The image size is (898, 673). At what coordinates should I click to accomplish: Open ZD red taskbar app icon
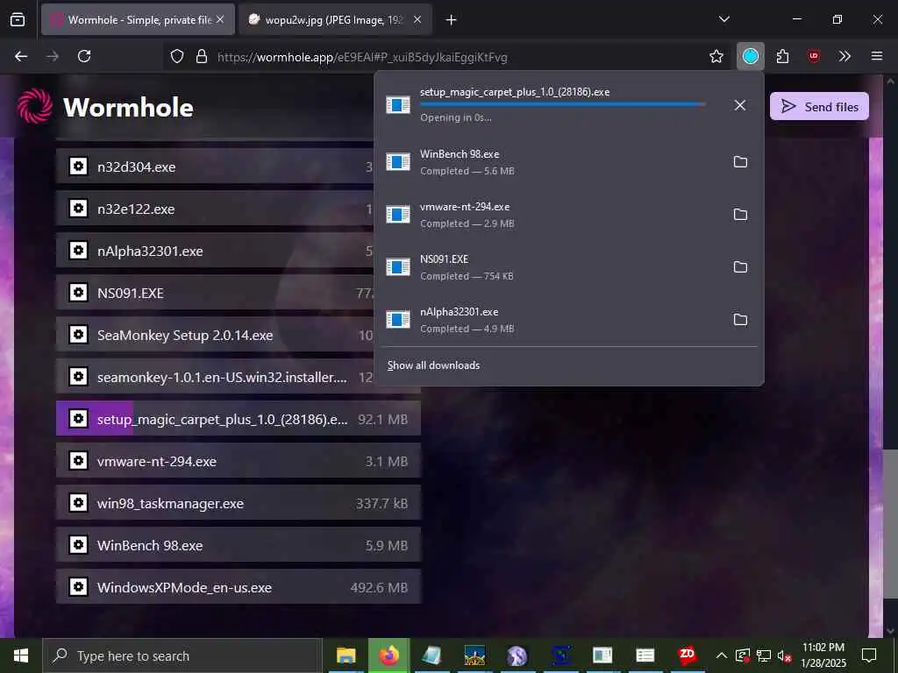point(687,655)
